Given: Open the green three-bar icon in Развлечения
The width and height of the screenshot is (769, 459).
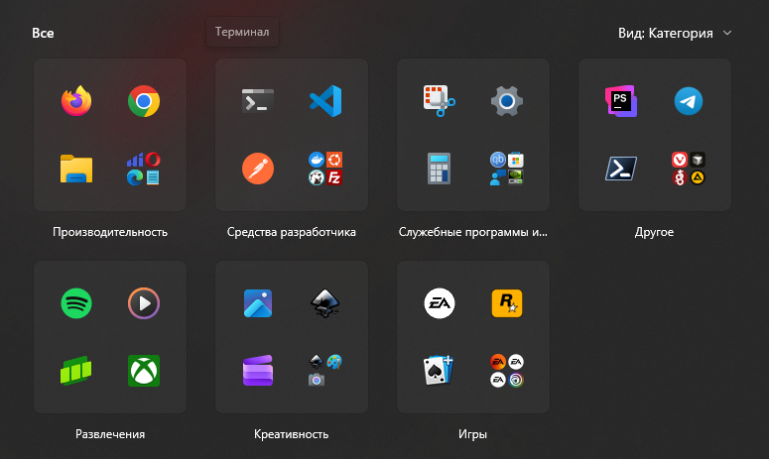Looking at the screenshot, I should (76, 371).
